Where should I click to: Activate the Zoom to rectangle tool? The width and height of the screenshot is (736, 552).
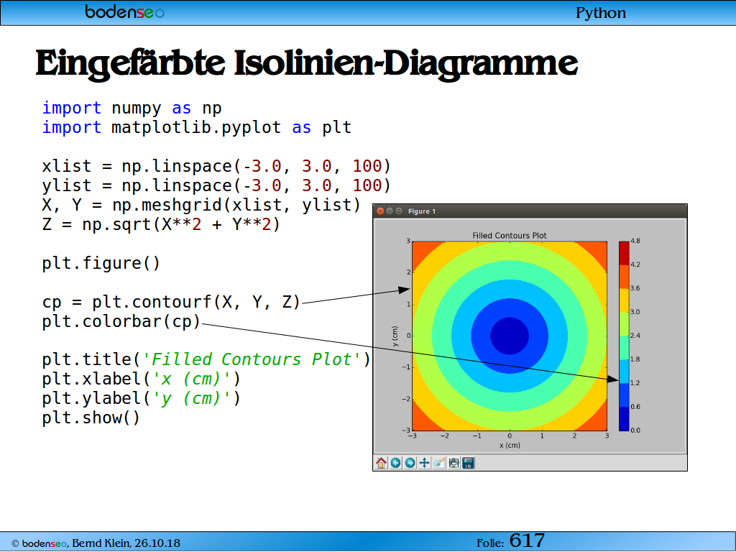click(x=439, y=463)
